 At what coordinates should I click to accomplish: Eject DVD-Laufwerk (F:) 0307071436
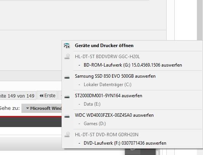(x=125, y=143)
